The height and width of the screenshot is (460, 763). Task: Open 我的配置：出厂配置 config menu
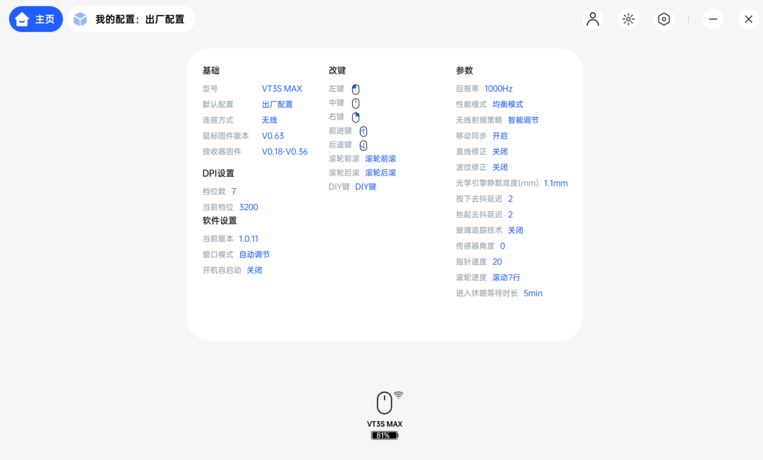(x=131, y=19)
